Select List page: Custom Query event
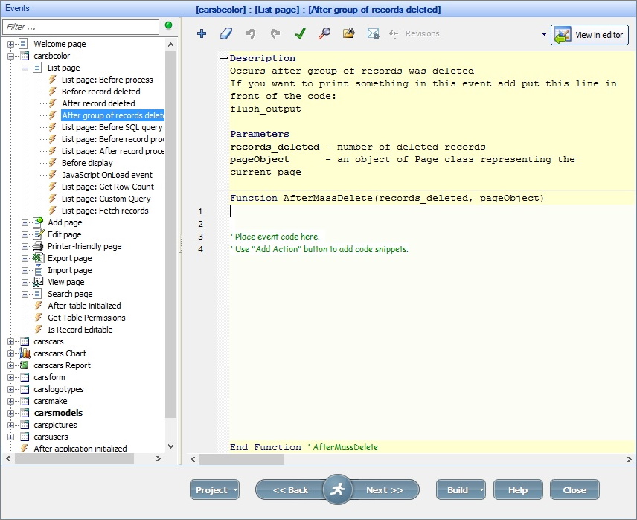The height and width of the screenshot is (520, 637). (106, 199)
